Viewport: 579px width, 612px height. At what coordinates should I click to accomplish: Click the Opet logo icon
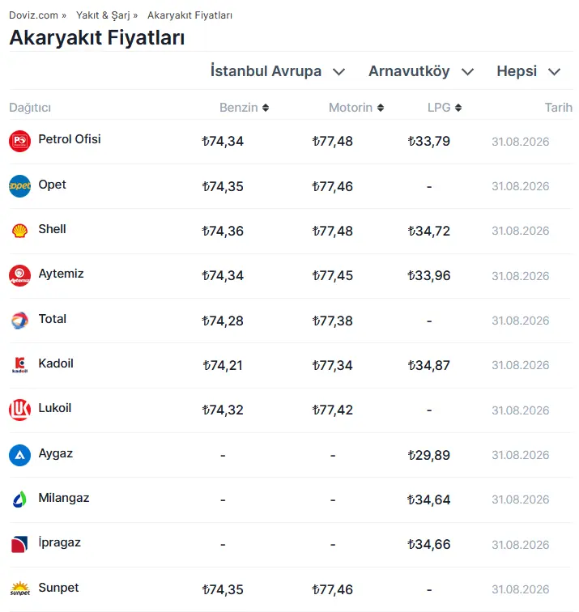(x=19, y=186)
